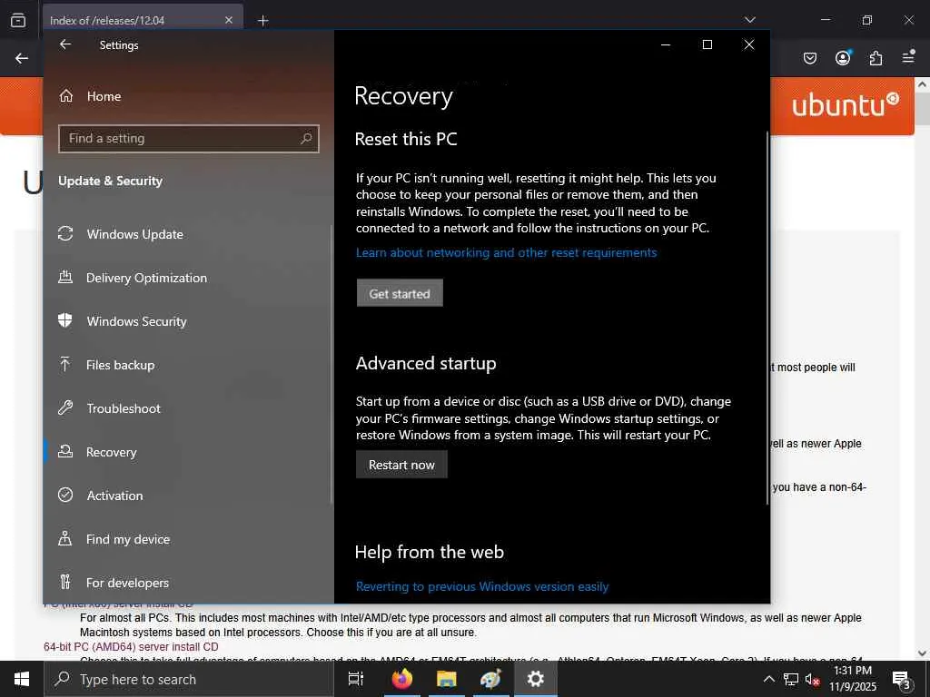
Task: Open the Pocket save icon in browser toolbar
Action: click(809, 58)
